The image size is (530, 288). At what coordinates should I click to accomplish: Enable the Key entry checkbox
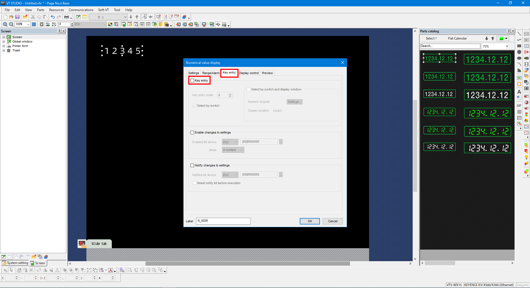coord(192,81)
